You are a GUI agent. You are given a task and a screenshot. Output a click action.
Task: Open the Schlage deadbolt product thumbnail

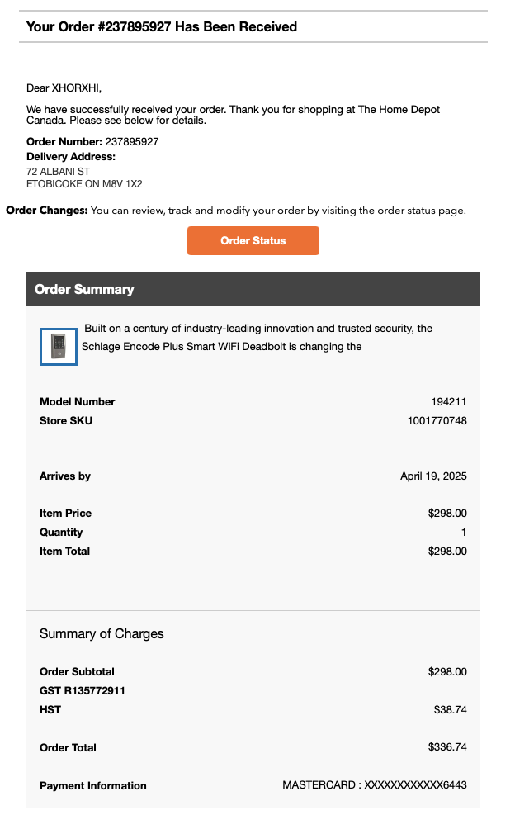pyautogui.click(x=58, y=346)
